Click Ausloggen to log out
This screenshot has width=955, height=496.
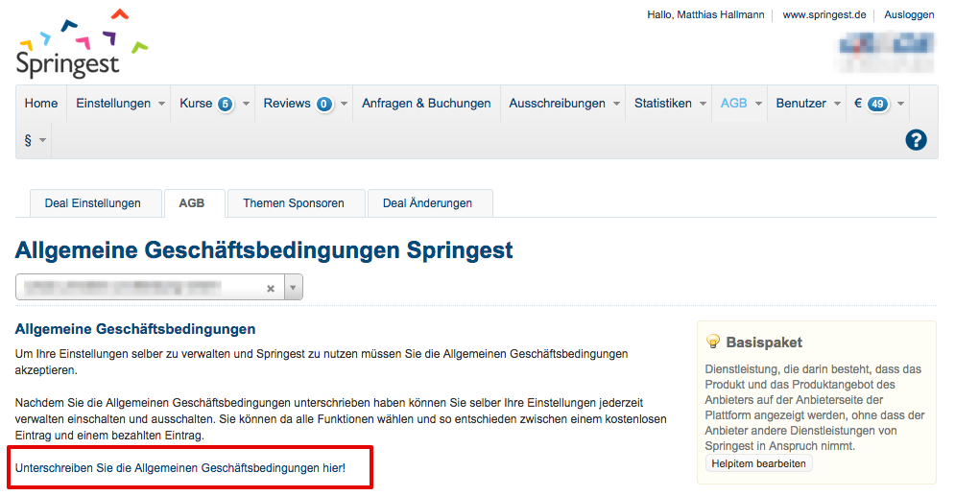click(x=909, y=14)
